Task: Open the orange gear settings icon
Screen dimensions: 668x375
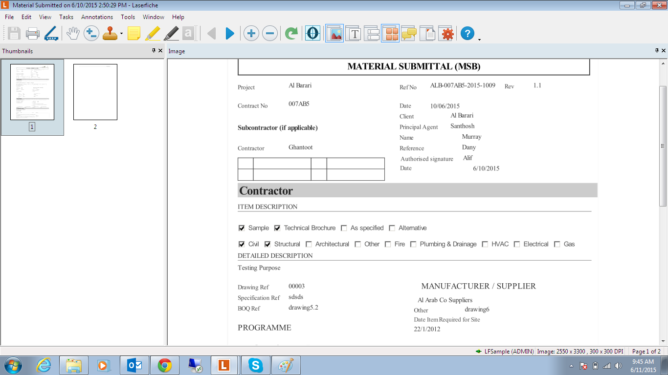Action: [x=446, y=33]
